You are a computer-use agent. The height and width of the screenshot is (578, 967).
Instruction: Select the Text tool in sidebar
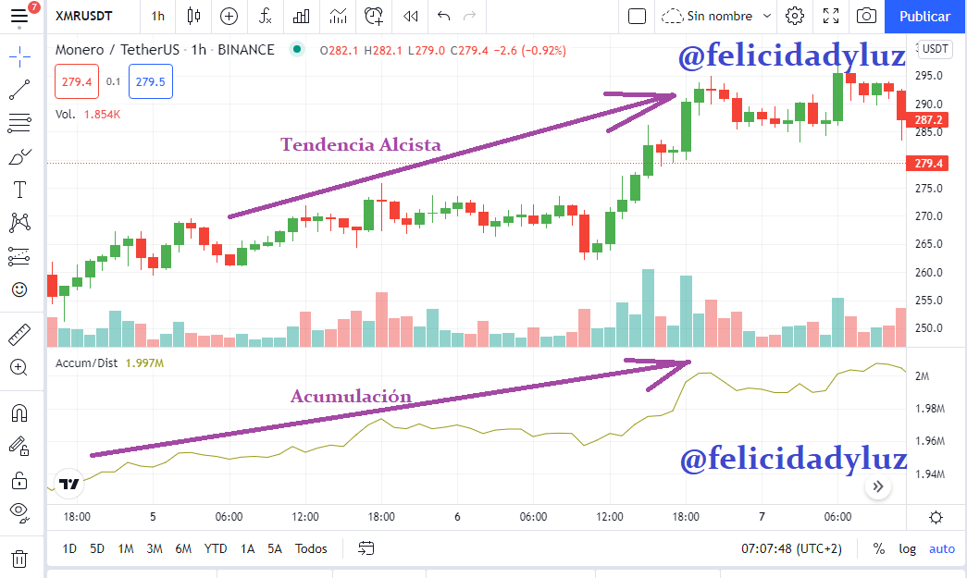tap(19, 190)
